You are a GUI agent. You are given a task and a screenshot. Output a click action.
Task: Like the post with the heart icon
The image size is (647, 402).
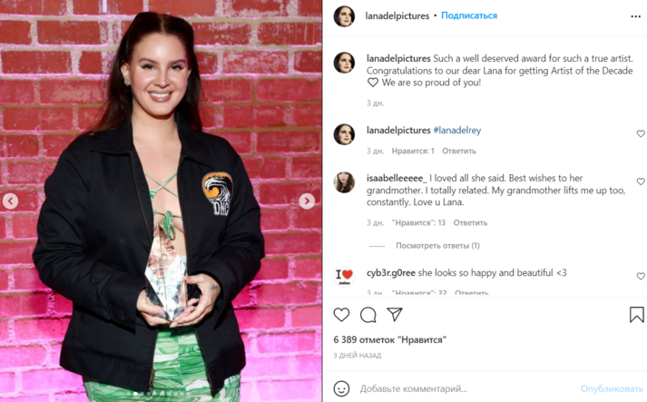[x=341, y=315]
